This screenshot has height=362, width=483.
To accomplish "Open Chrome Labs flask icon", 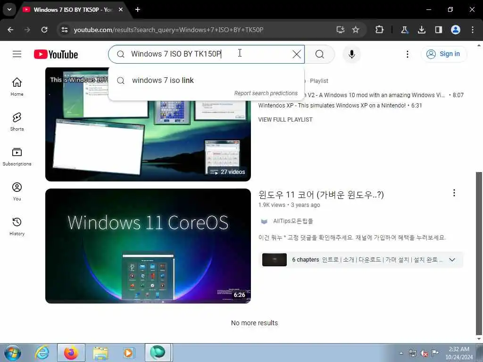I will 404,30.
